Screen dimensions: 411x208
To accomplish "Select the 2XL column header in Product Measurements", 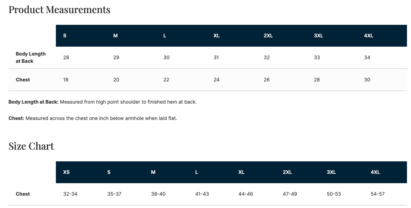I will [268, 36].
